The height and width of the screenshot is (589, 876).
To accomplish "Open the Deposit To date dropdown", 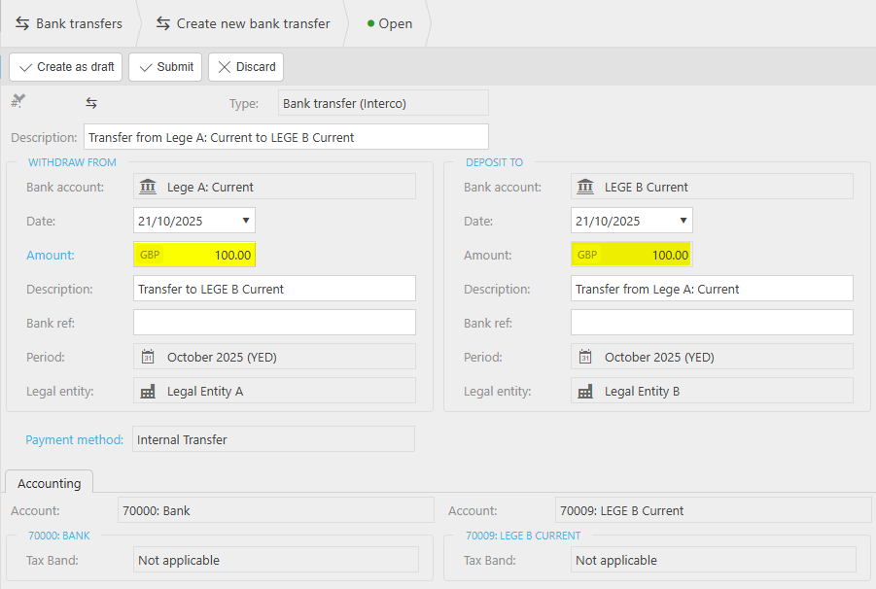I will pyautogui.click(x=683, y=221).
